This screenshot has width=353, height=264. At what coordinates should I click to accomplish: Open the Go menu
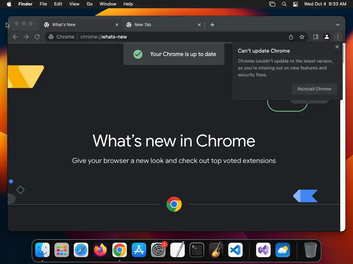pos(90,4)
